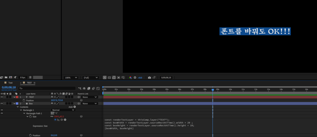
Task: Click the +0.0 exposure value
Action: click(x=140, y=78)
